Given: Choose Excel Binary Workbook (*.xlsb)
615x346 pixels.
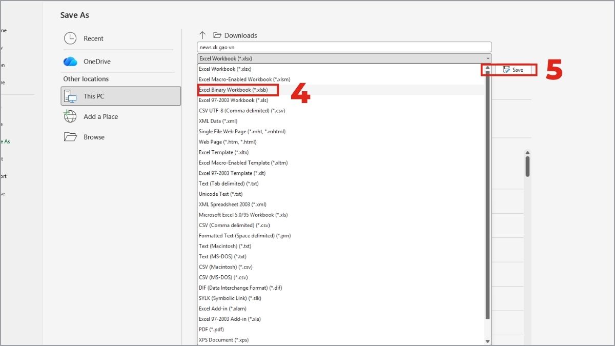Looking at the screenshot, I should (341, 90).
